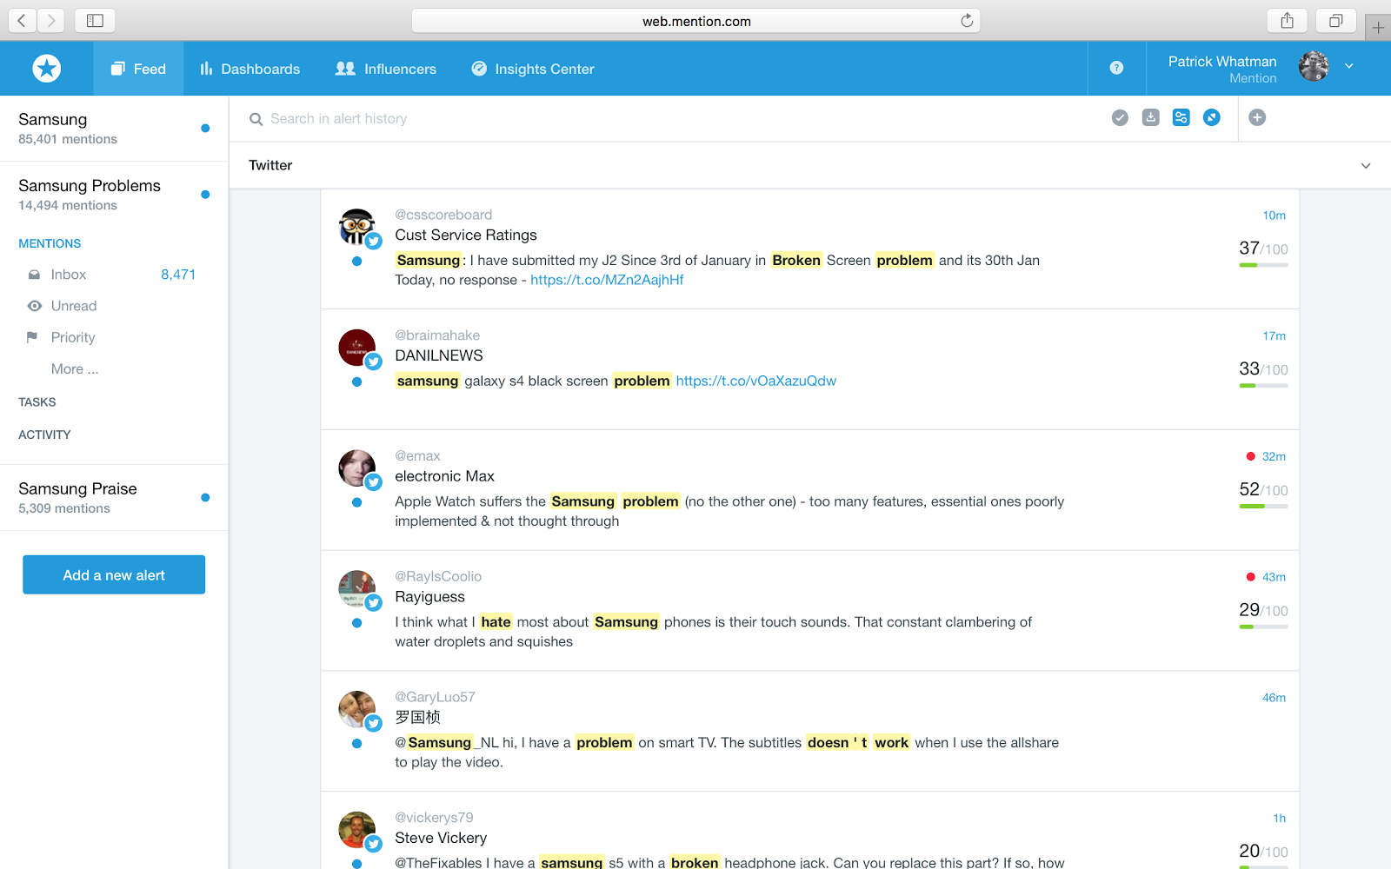1391x869 pixels.
Task: Click the 8,471 inbox count
Action: (178, 275)
